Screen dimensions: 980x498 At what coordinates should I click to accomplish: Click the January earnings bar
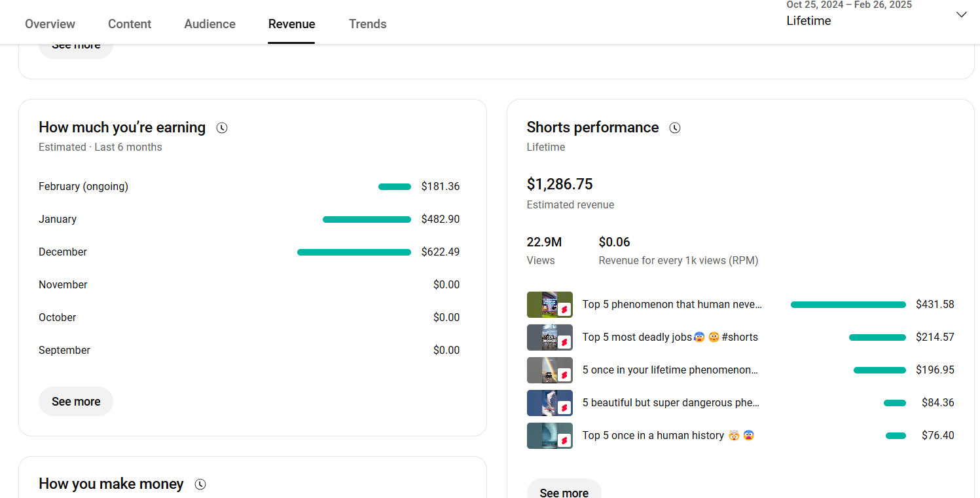point(367,220)
